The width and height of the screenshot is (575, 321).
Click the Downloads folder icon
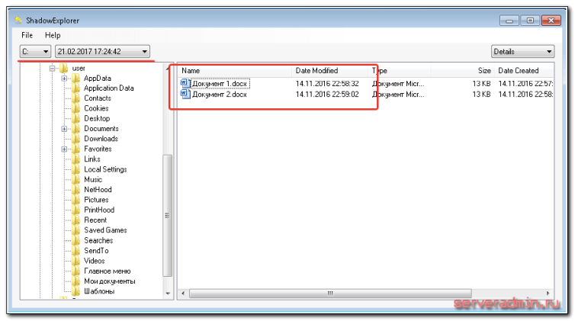(x=76, y=139)
